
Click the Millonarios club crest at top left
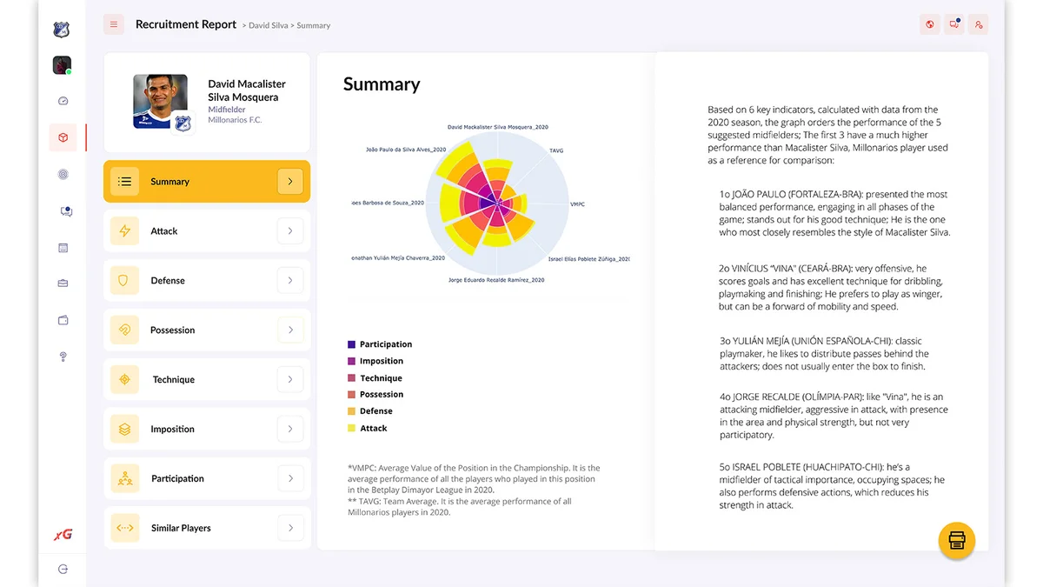pos(61,29)
